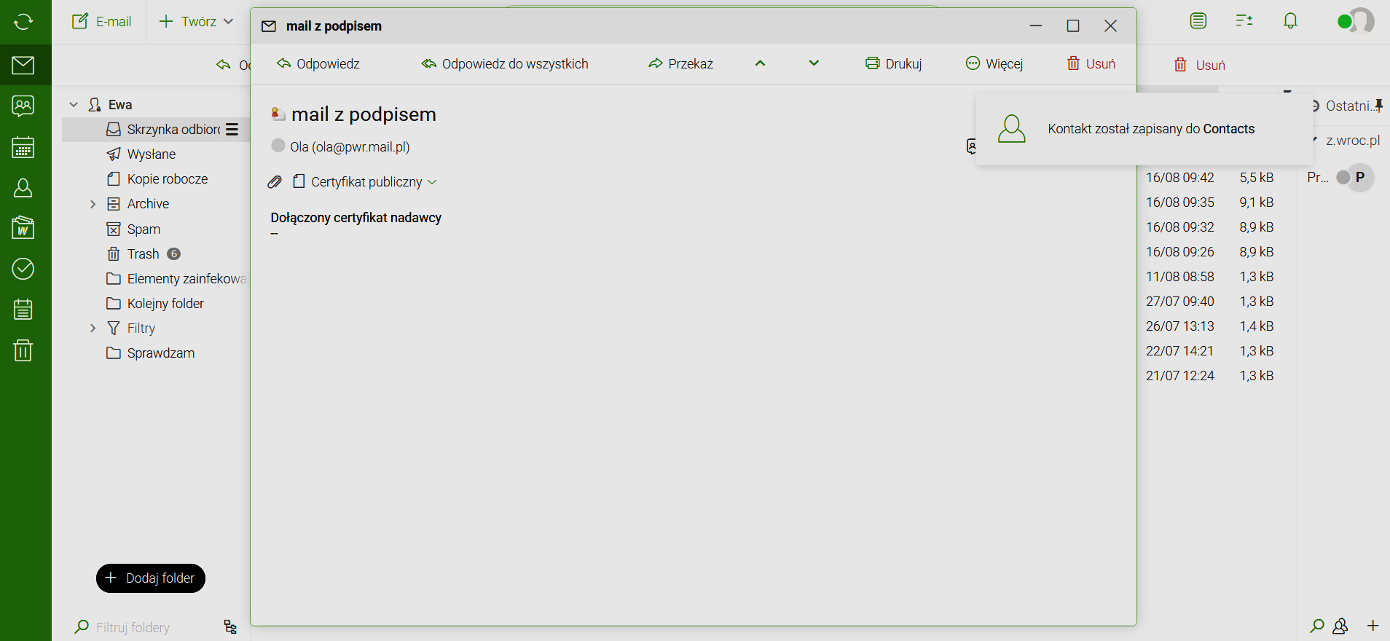The image size is (1390, 641).
Task: Open the Mail module in sidebar
Action: 23,66
